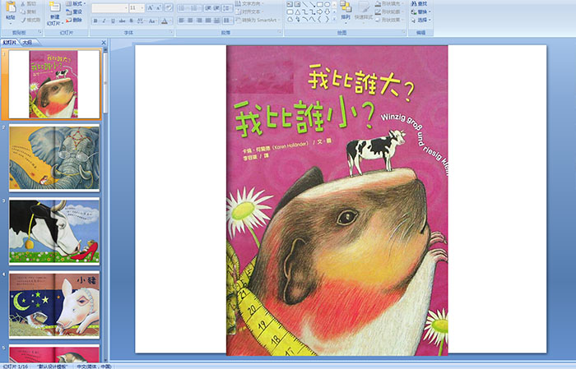Open the Font dialog launcher
The image size is (576, 369).
pyautogui.click(x=171, y=32)
